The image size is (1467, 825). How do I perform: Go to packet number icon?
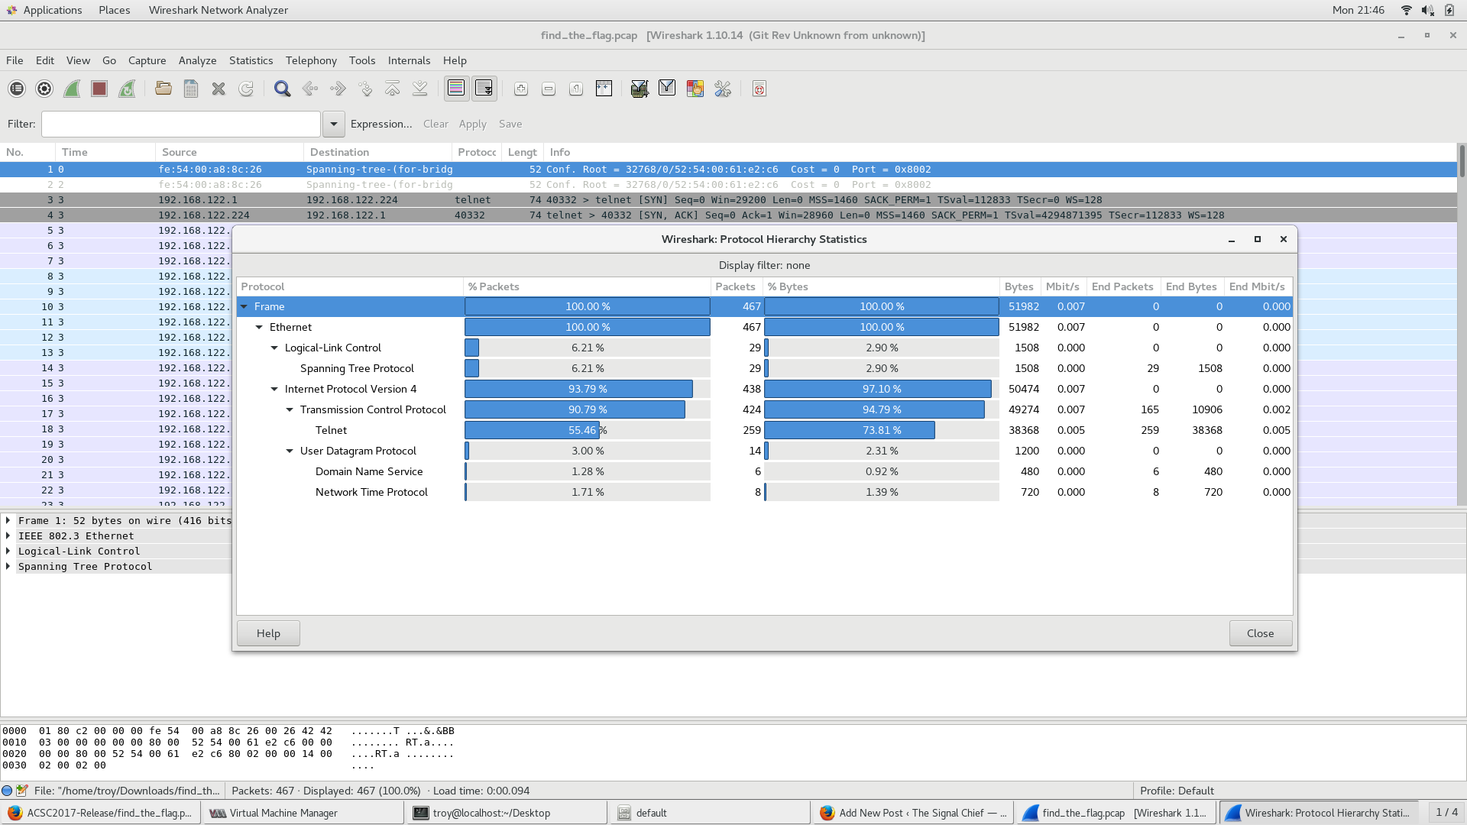(x=365, y=89)
